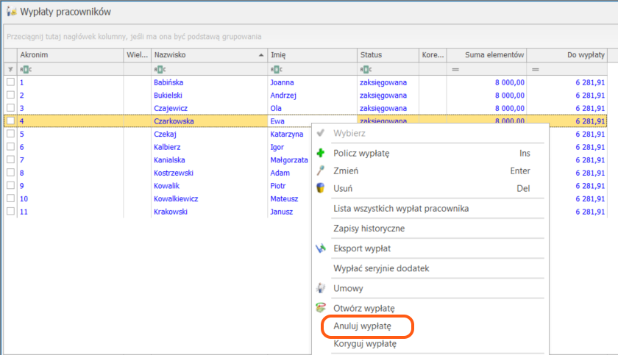Click the filter funnel icon in the filter row
618x355 pixels.
pos(10,69)
